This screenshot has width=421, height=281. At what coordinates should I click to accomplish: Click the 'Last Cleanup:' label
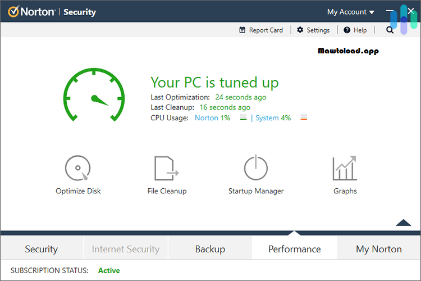pyautogui.click(x=172, y=107)
